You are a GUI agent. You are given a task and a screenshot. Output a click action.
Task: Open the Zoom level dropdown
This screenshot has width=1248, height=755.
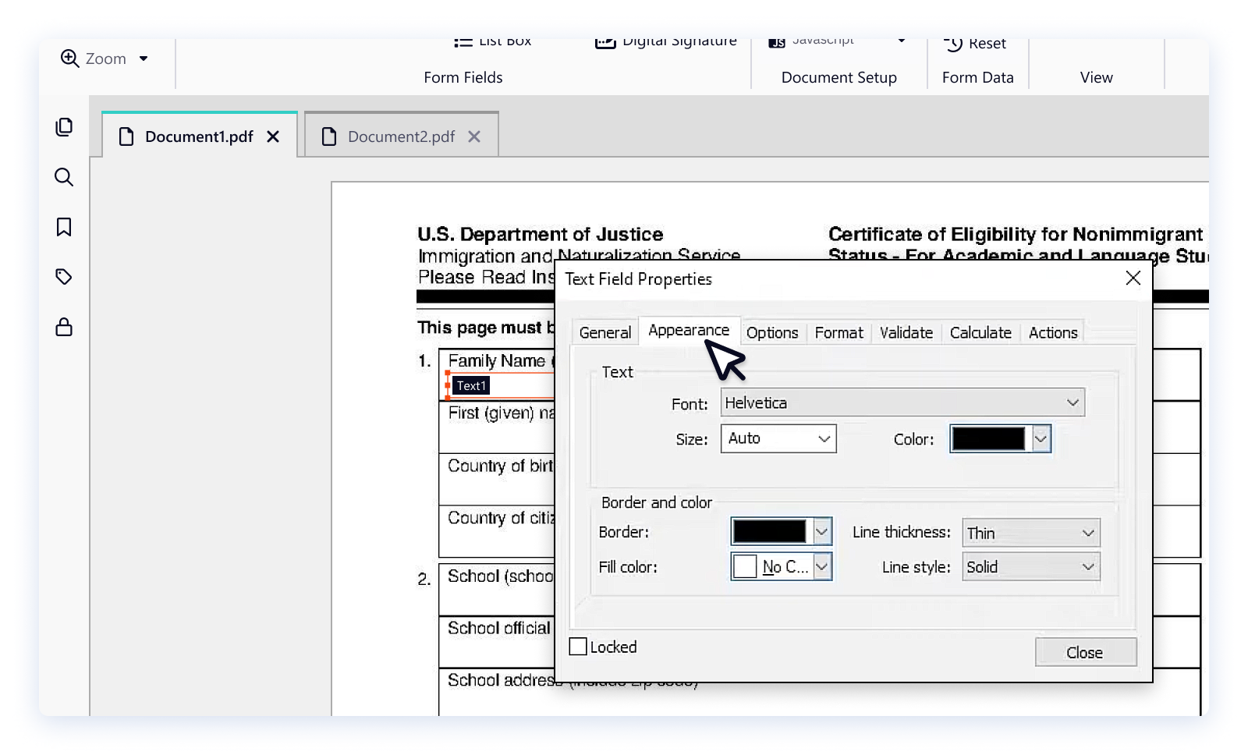(144, 58)
